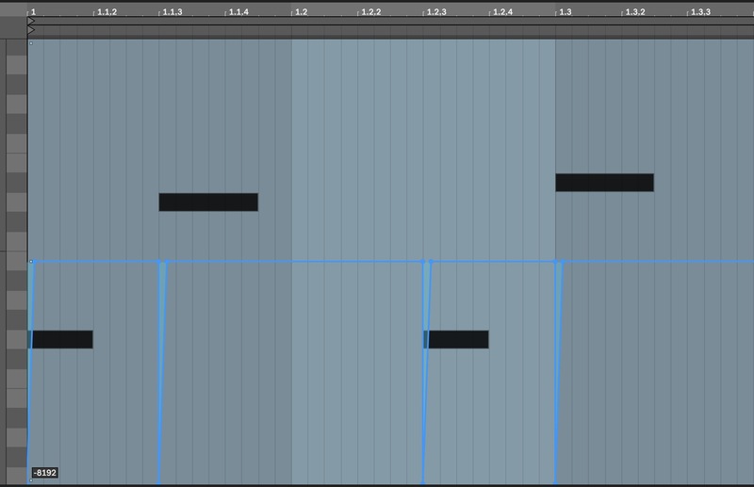Image resolution: width=754 pixels, height=487 pixels.
Task: Click the 1.3.2 position in the ruler
Action: (x=634, y=12)
